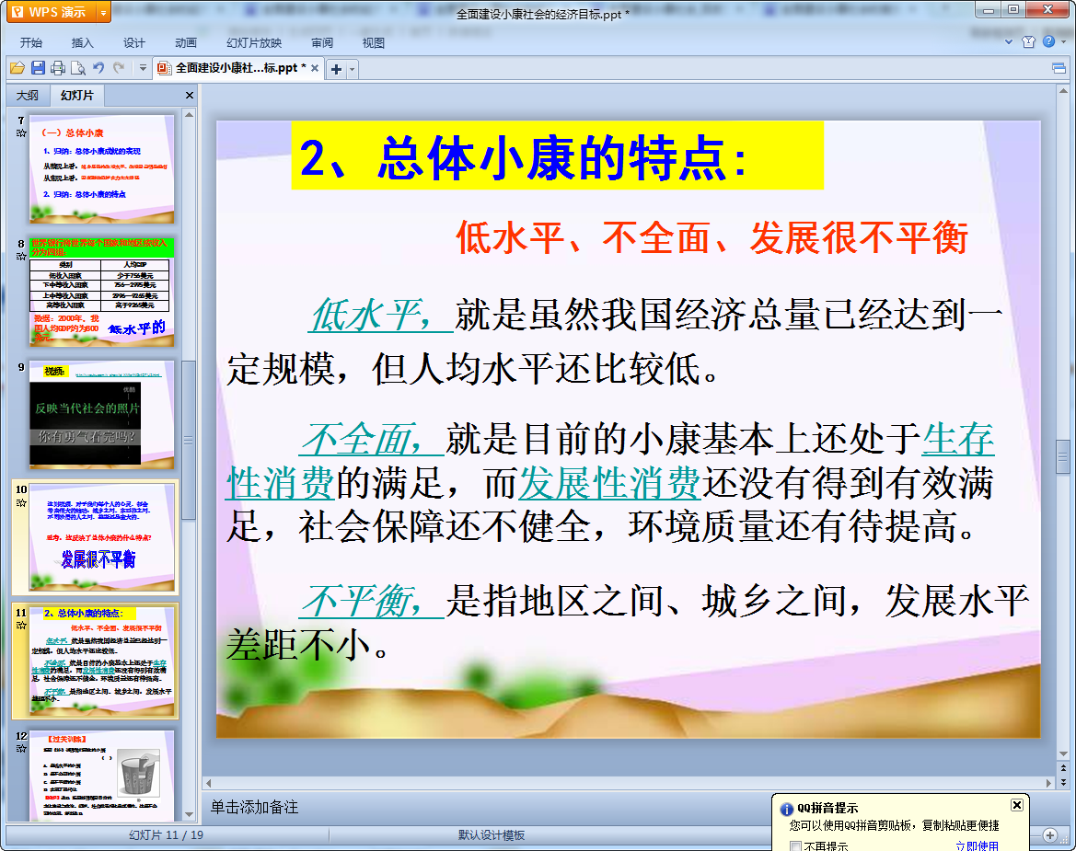Click the Print icon
The width and height of the screenshot is (1076, 851).
click(58, 68)
